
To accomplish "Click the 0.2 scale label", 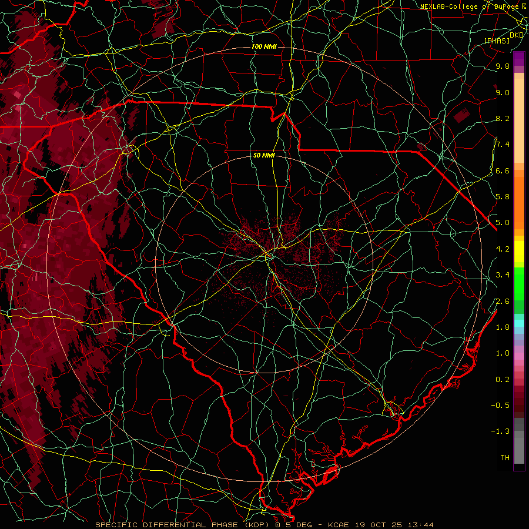I will (x=503, y=380).
